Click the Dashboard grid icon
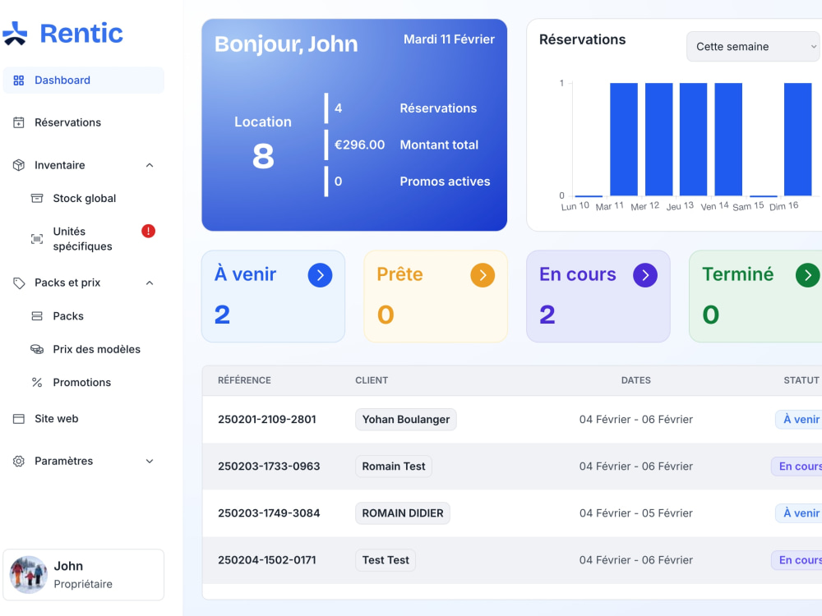 pos(19,80)
